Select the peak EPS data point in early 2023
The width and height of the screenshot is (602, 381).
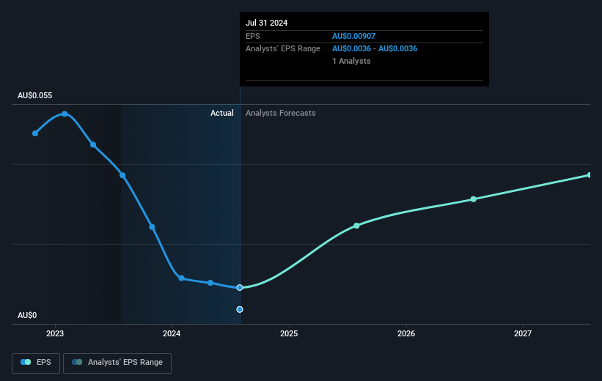(x=65, y=114)
